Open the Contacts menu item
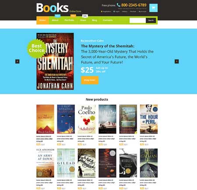Viewport: 197px width, 190px height. coord(108,20)
